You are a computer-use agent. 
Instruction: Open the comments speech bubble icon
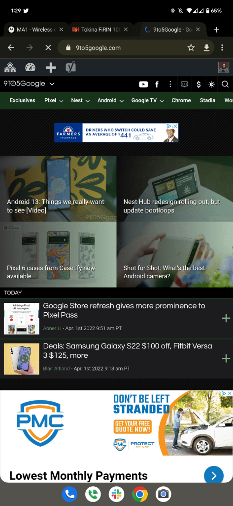coord(184,84)
